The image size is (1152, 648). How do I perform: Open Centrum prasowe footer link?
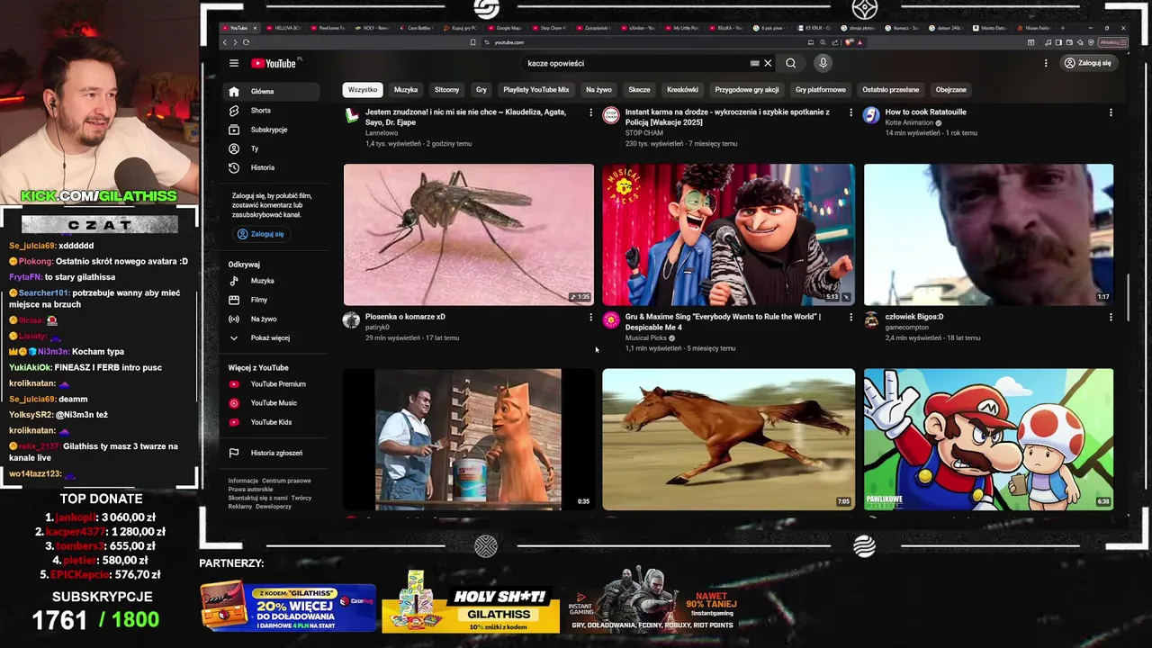coord(286,481)
